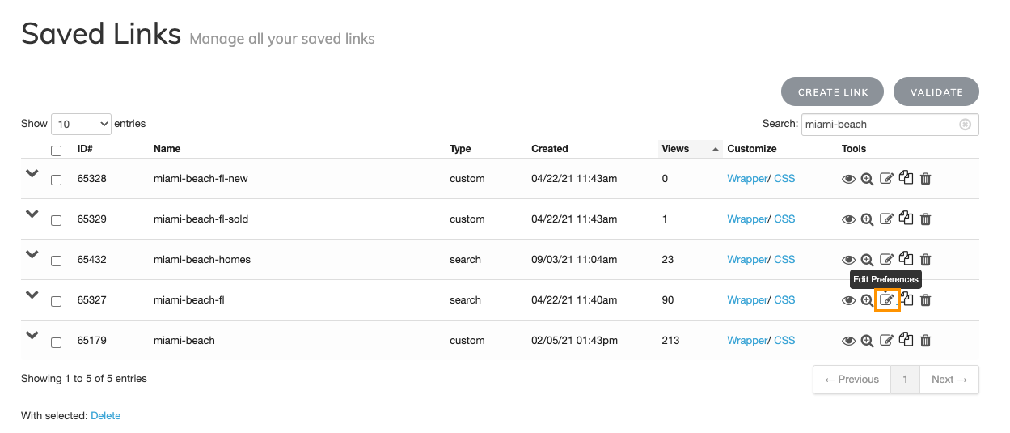Duplicate the miami-beach-homes saved link
The image size is (1010, 433).
click(x=906, y=259)
